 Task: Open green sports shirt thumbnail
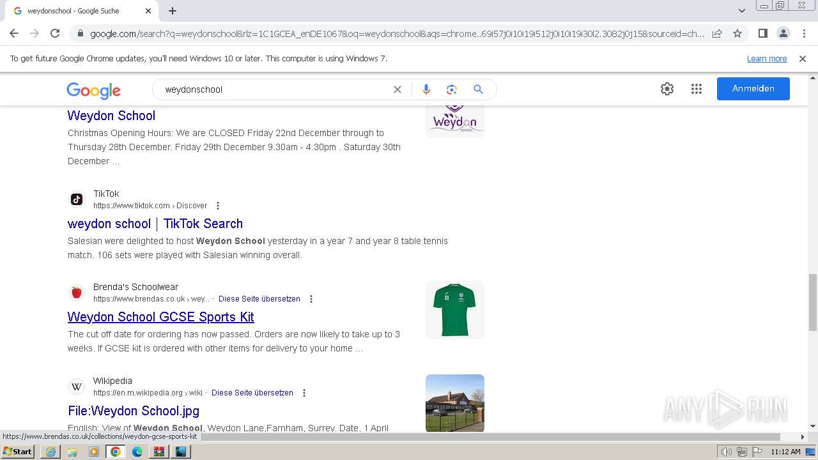click(455, 310)
